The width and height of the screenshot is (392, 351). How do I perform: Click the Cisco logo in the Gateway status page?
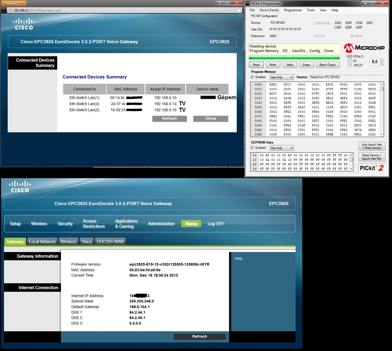20,186
